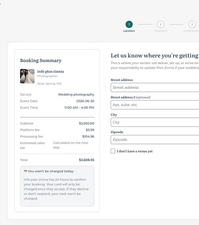Click the 'Info plan zinnia' vendor name

51,71
